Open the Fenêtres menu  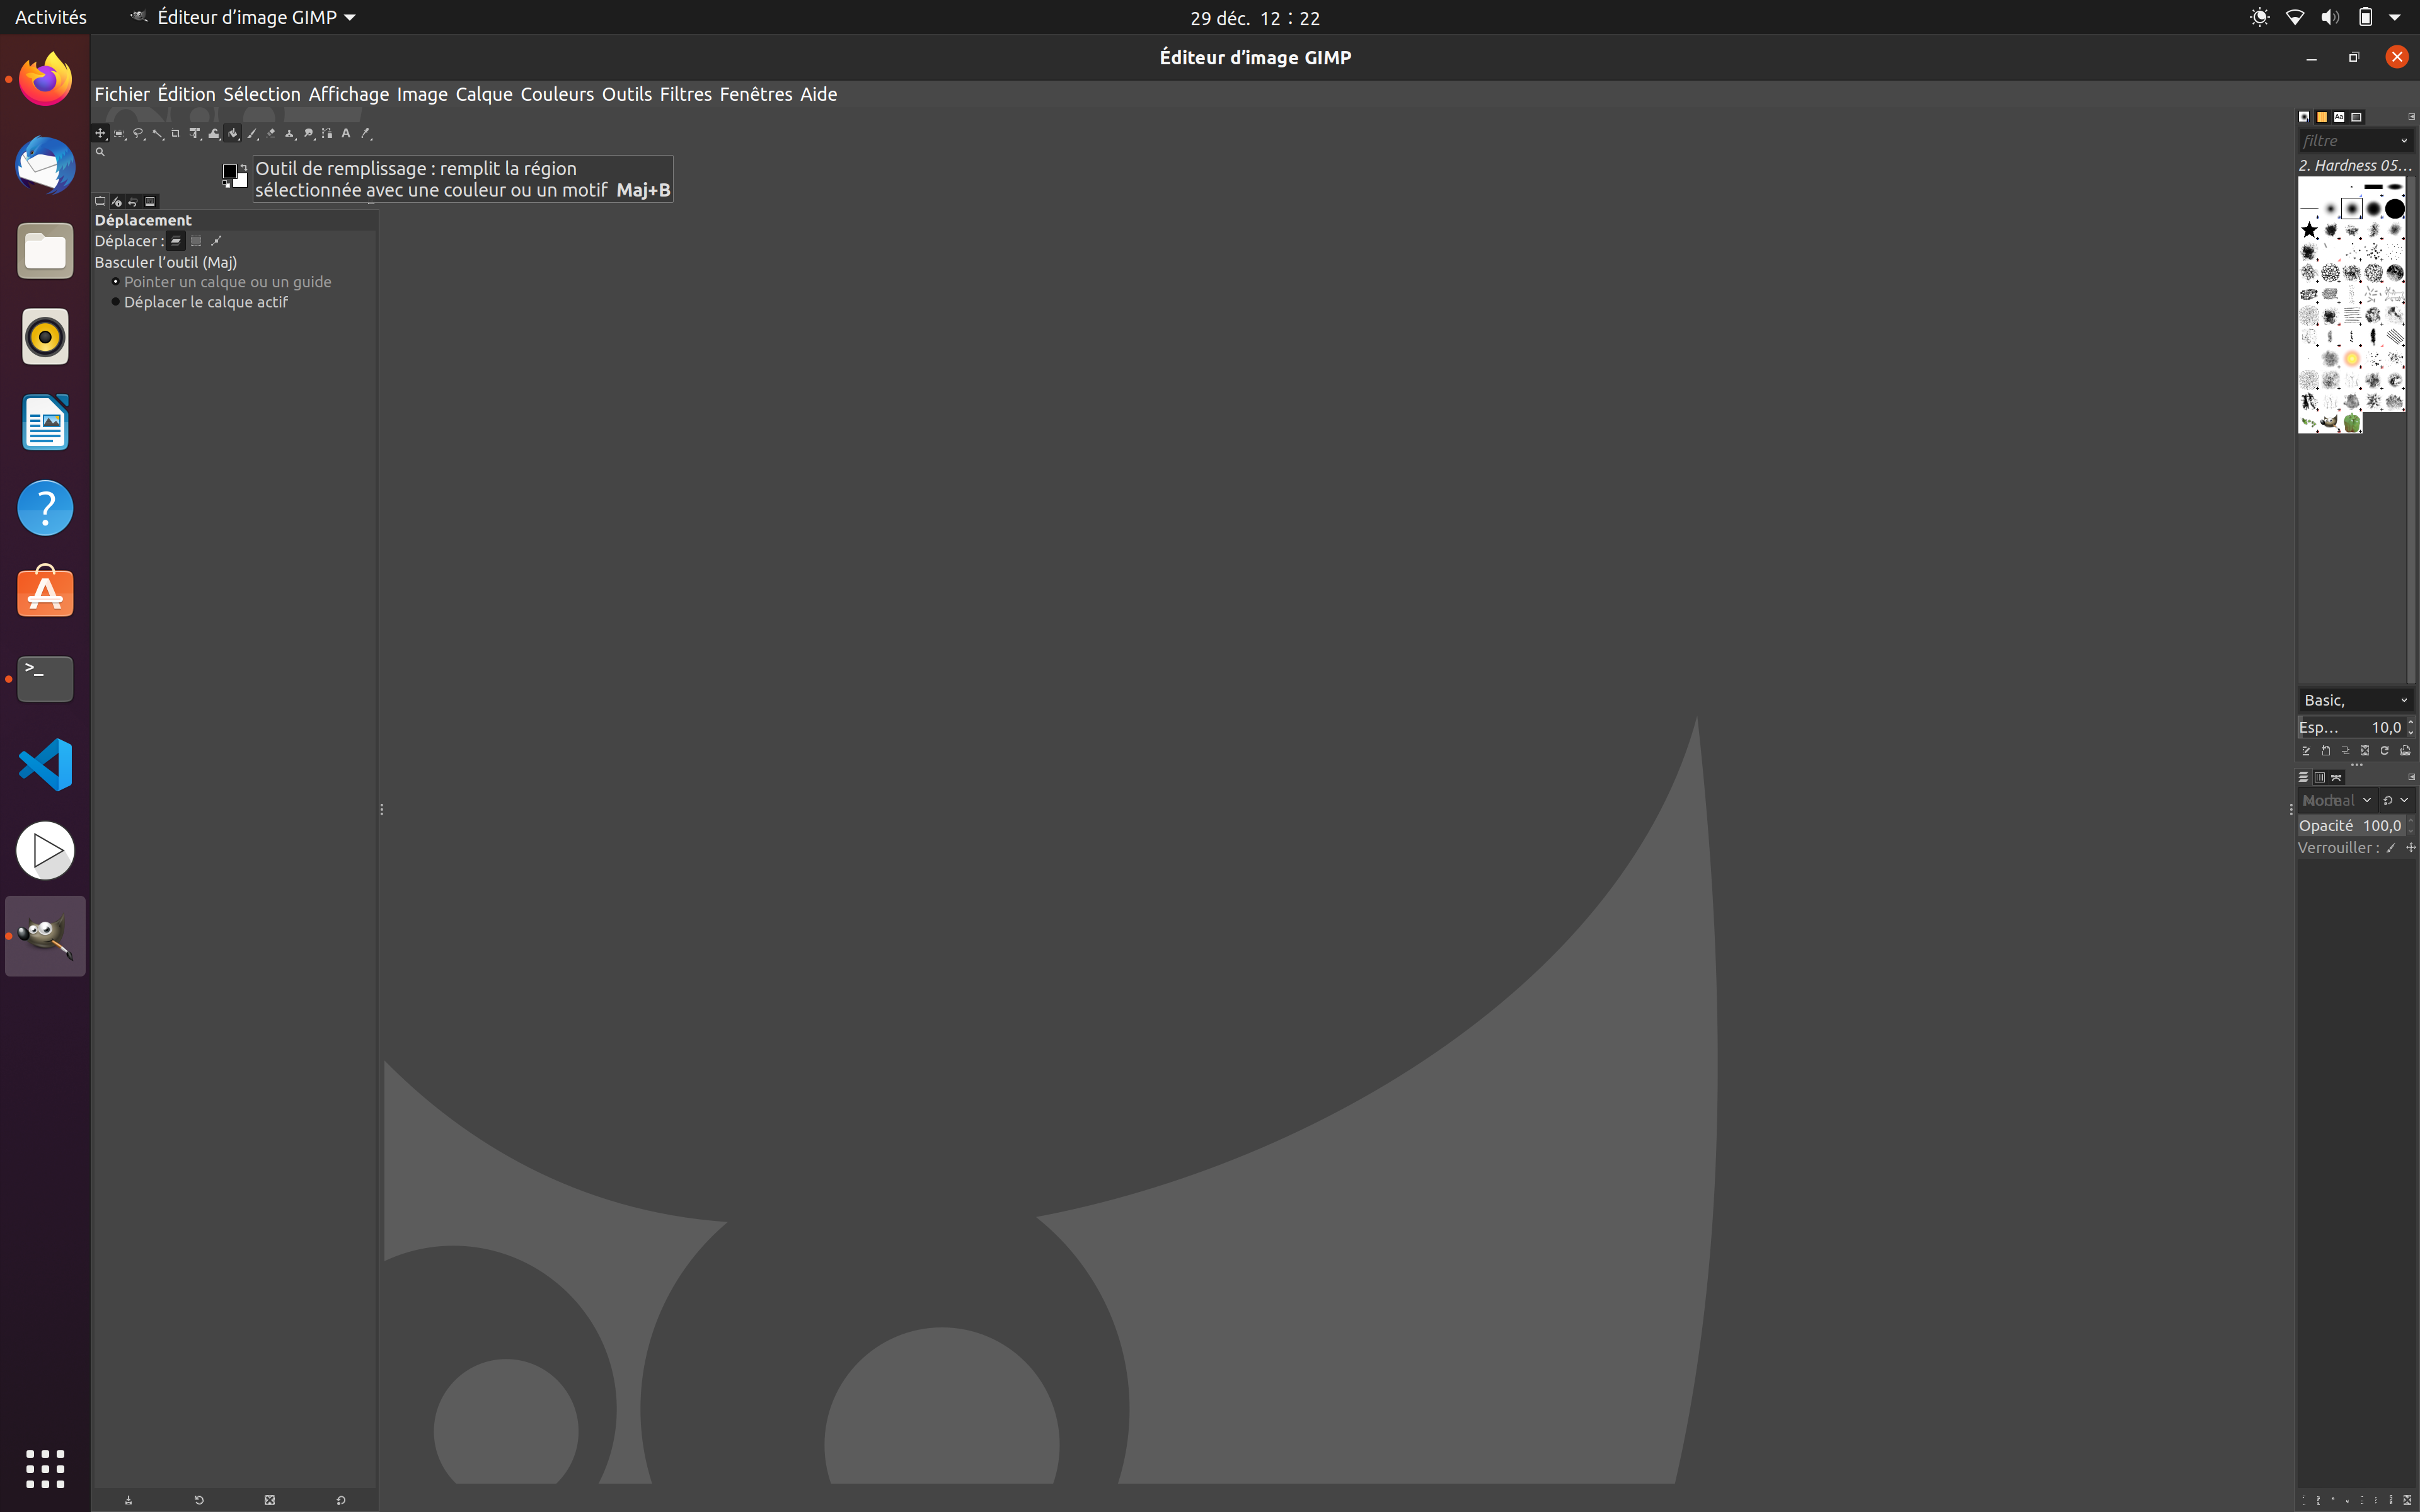pos(756,94)
